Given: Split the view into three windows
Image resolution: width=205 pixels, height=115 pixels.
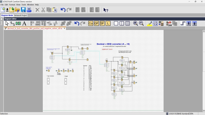Looking at the screenshot, I should [128, 24].
